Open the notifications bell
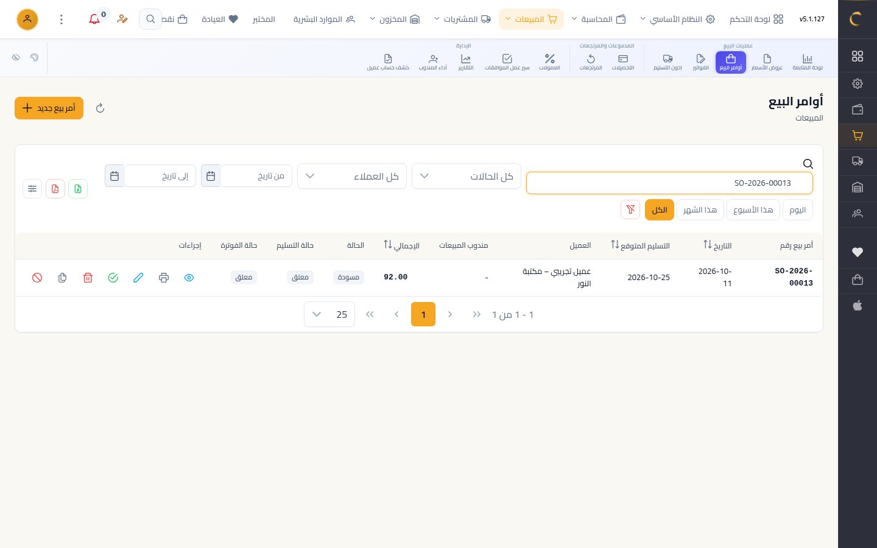 (x=94, y=19)
